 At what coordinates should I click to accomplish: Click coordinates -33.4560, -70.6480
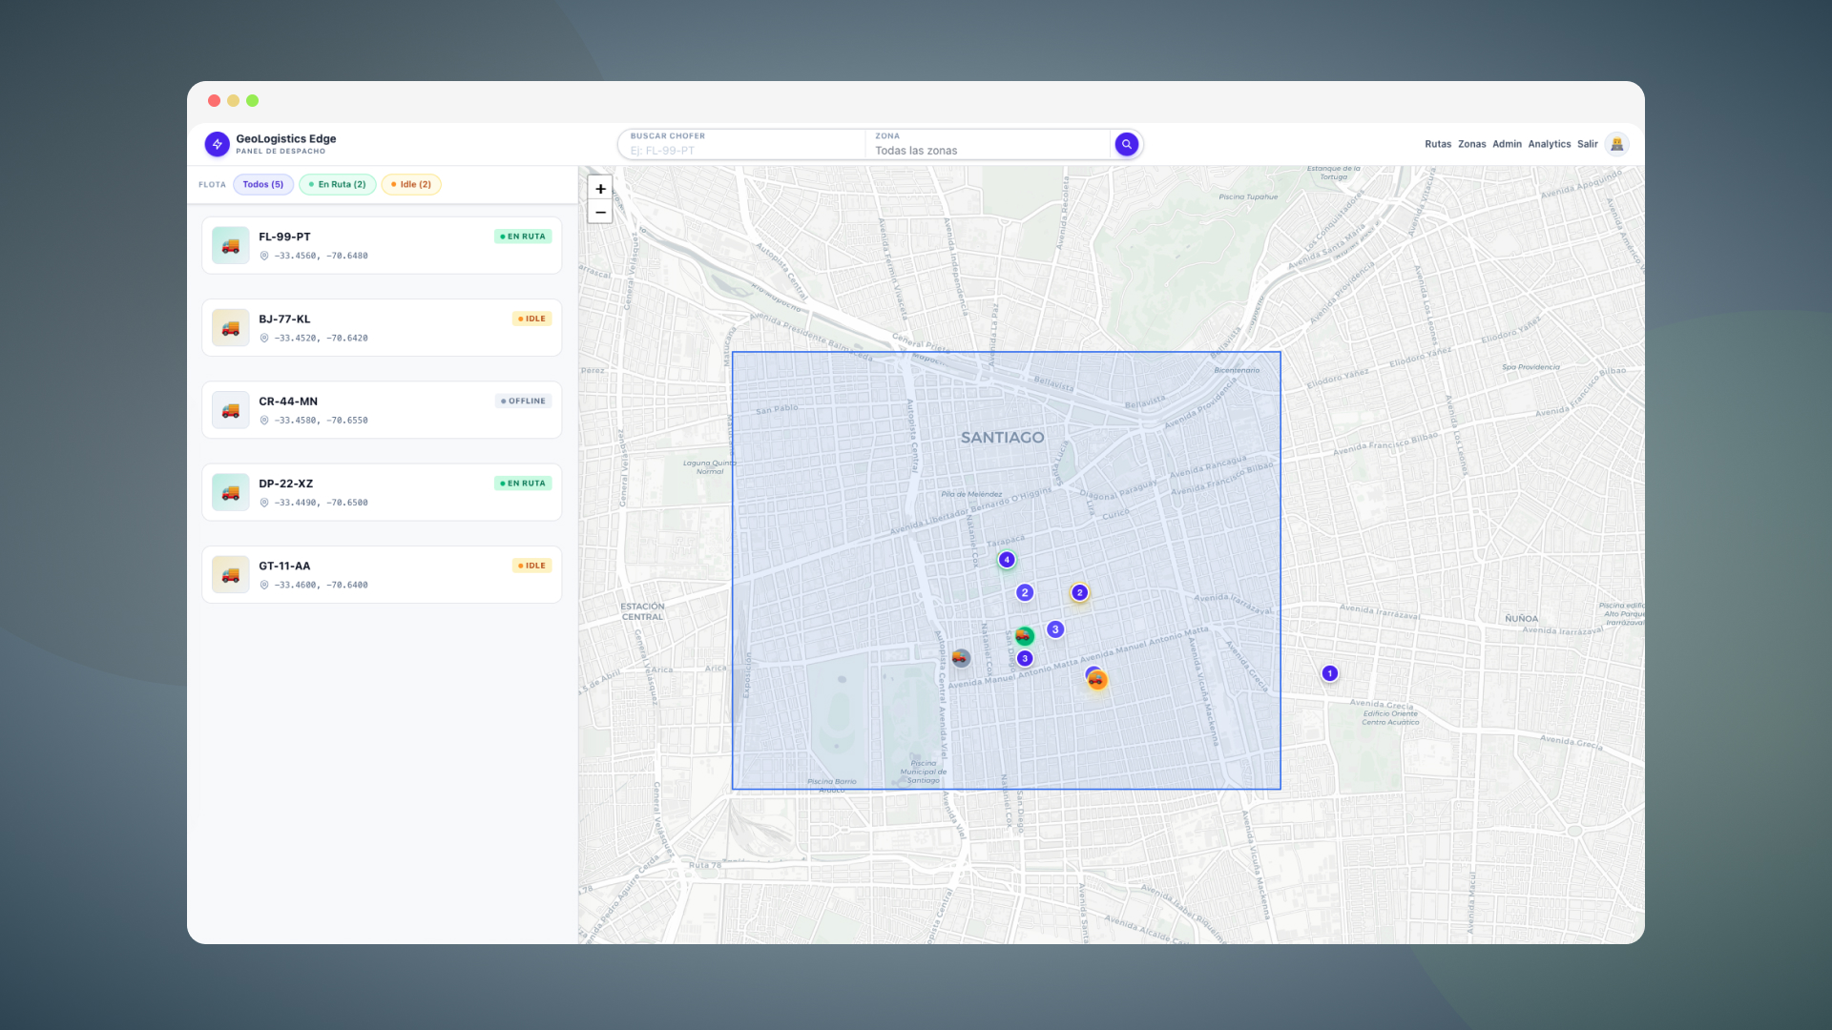321,256
